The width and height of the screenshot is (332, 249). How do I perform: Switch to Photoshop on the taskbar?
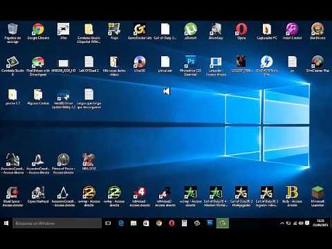[x=210, y=223]
